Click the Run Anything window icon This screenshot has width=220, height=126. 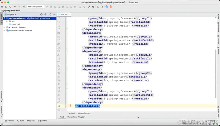(x=98, y=7)
